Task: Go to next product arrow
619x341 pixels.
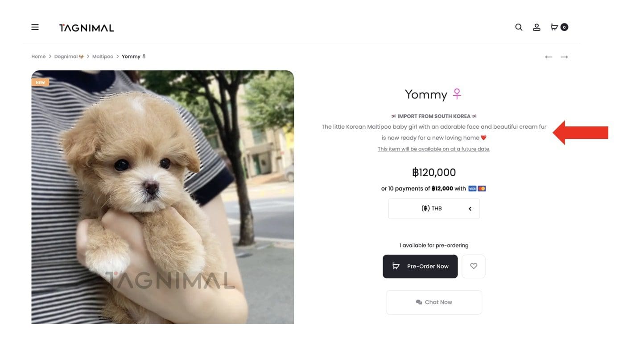Action: click(564, 57)
